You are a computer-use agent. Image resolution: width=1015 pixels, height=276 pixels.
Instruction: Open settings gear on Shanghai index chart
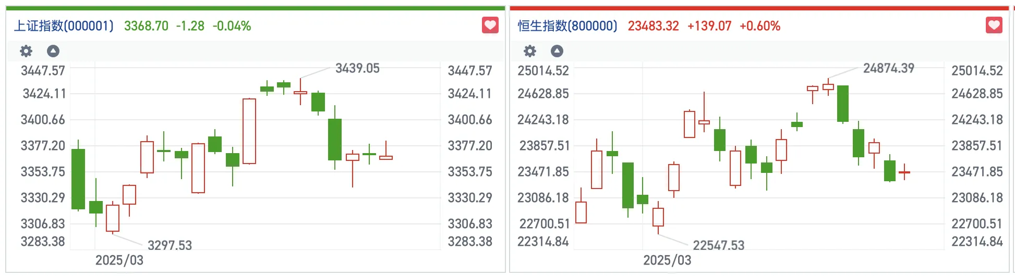(26, 51)
